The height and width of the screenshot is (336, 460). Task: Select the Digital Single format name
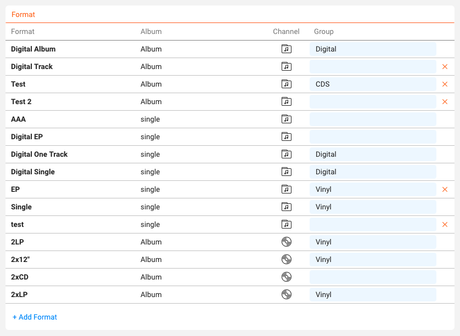(x=33, y=172)
